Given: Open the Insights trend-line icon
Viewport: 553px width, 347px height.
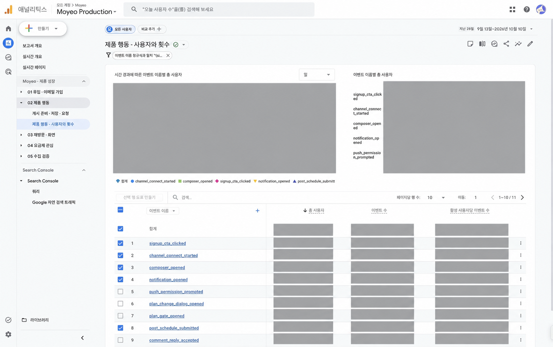Looking at the screenshot, I should pos(518,44).
